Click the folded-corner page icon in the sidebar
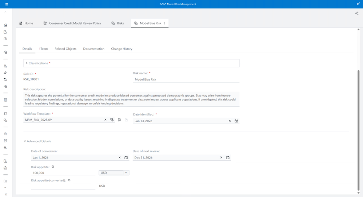The width and height of the screenshot is (363, 197). pyautogui.click(x=5, y=32)
